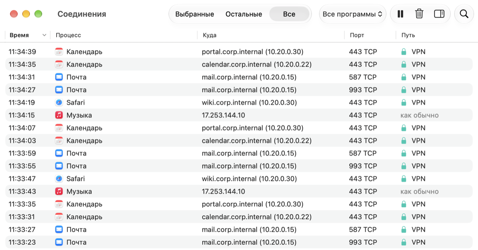Open search with the magnifying glass icon
The width and height of the screenshot is (478, 250).
pyautogui.click(x=464, y=14)
